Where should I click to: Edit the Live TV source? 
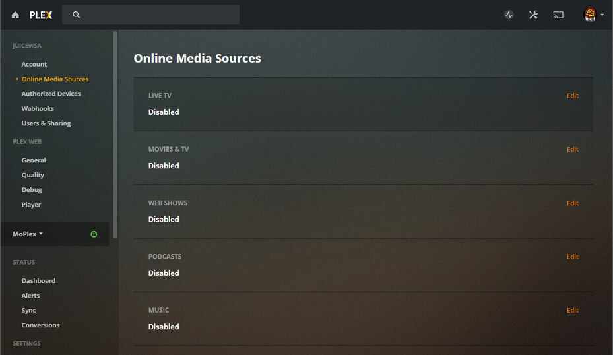pyautogui.click(x=572, y=96)
